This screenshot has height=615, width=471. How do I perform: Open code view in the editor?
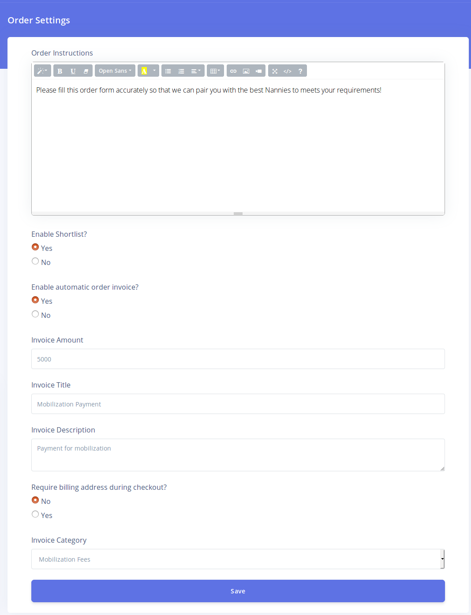tap(288, 71)
